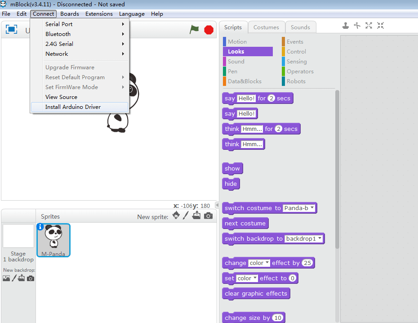
Task: Expand Bluetooth submenu
Action: pos(80,34)
